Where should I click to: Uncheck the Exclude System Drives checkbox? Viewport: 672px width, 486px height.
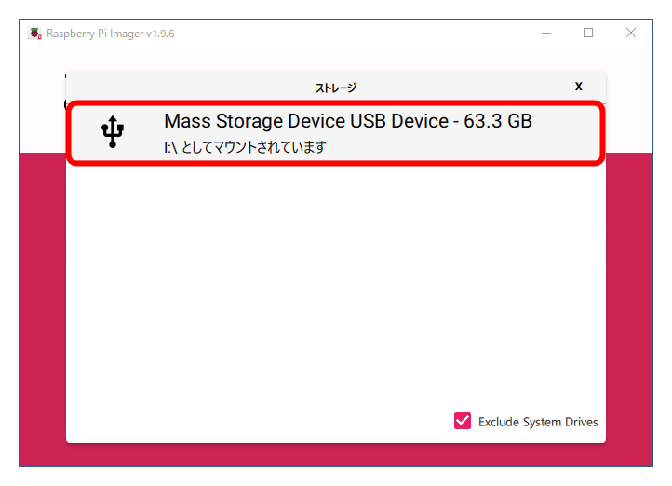tap(463, 421)
